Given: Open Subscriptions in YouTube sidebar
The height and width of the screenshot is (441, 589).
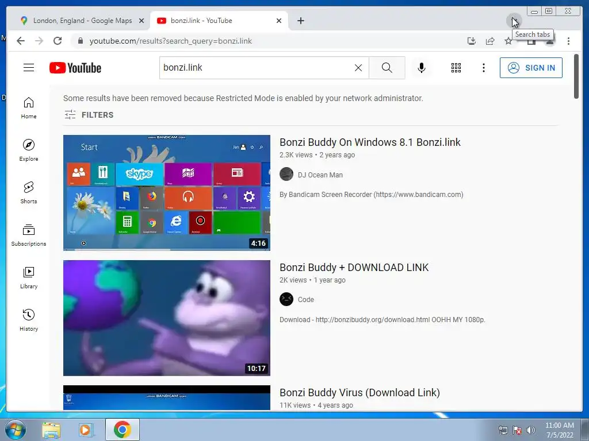Looking at the screenshot, I should [29, 235].
